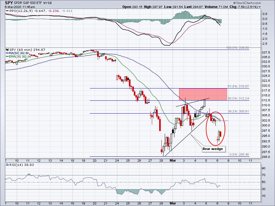
Task: Click the blue dropdown arrow beside Chg
Action: coord(259,7)
